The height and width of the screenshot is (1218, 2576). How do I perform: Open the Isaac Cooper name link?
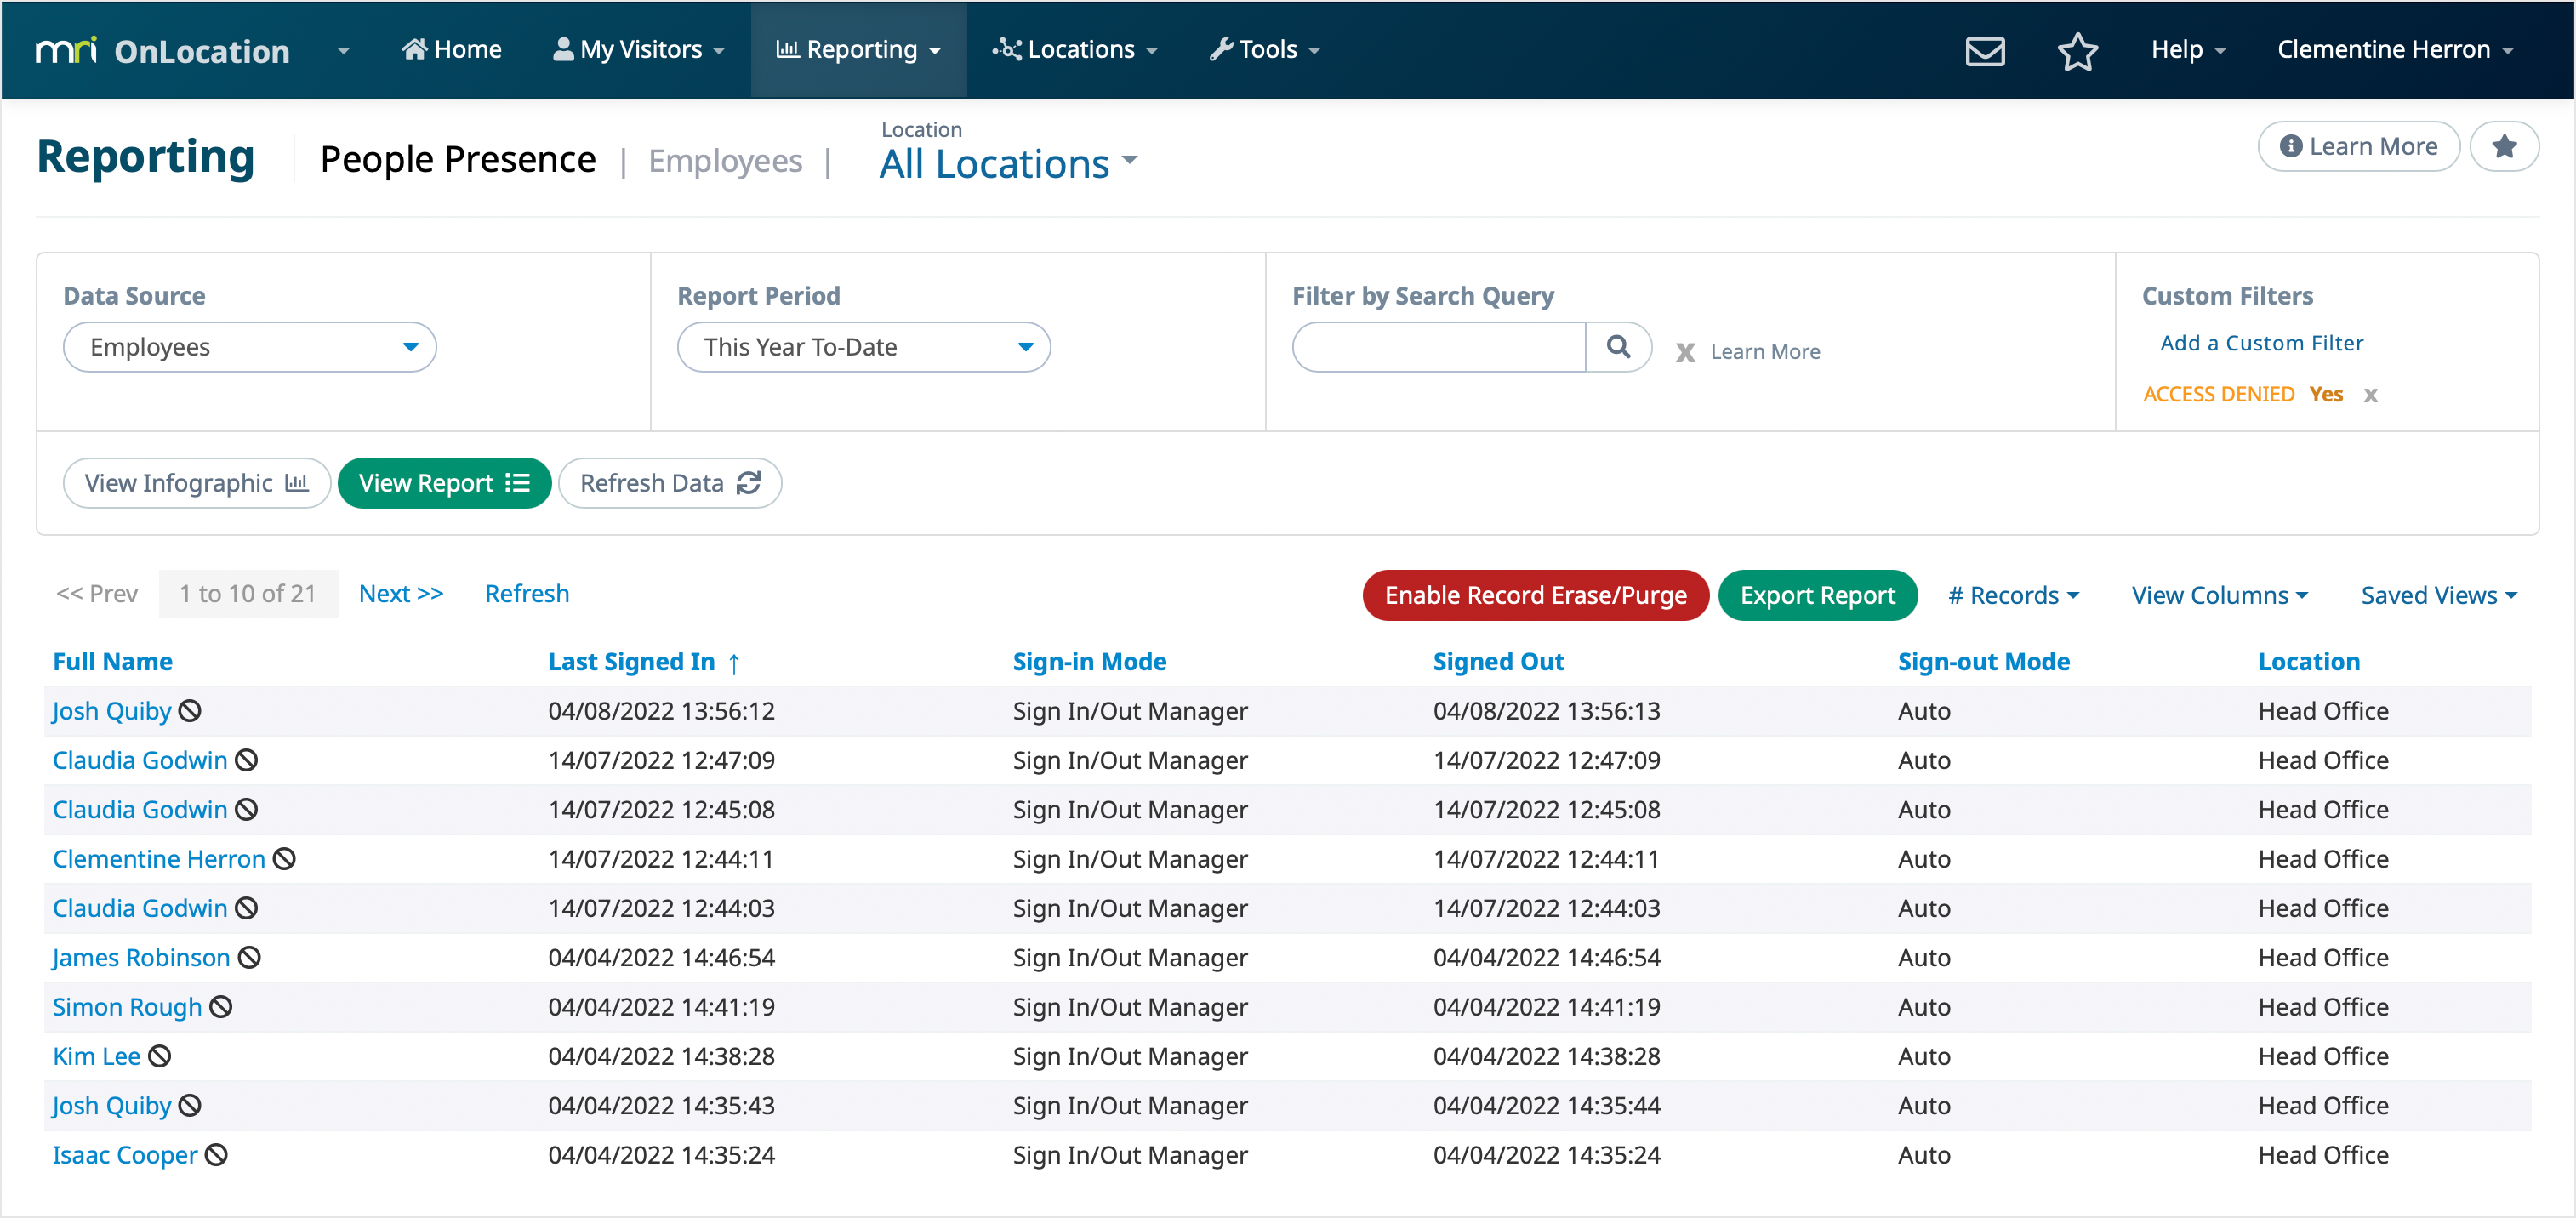coord(125,1155)
